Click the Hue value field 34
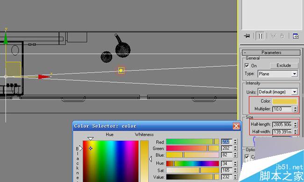The width and height of the screenshot is (304, 182). (227, 164)
